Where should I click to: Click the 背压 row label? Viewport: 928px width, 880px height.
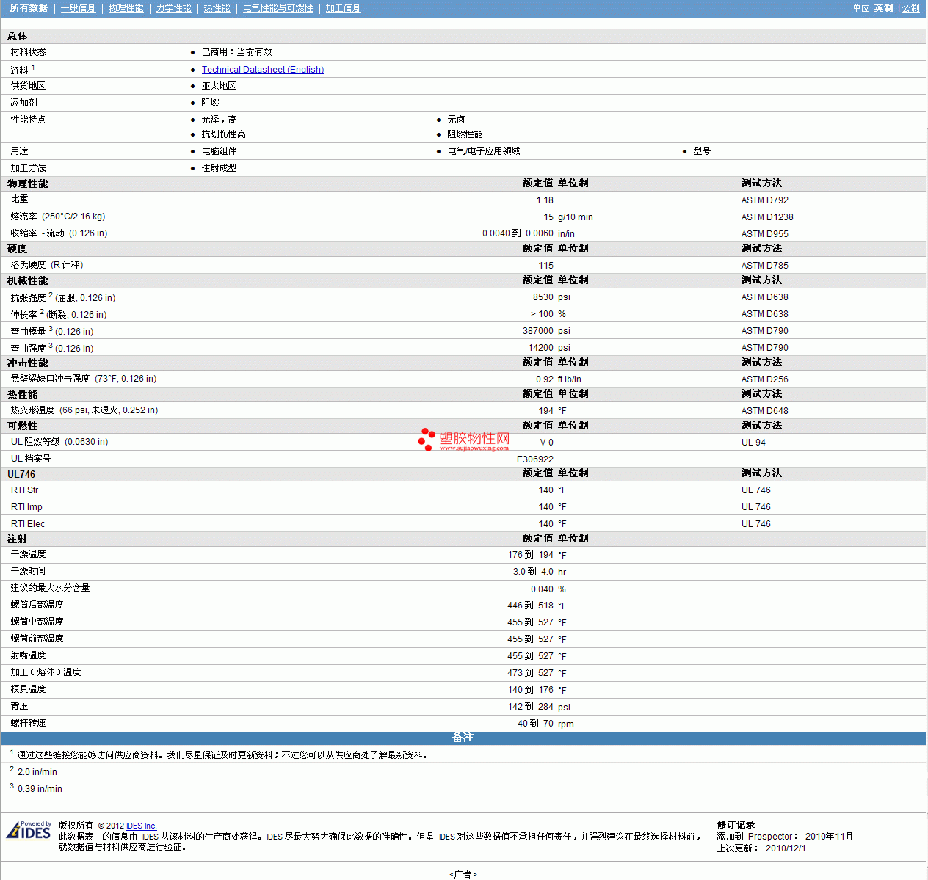(19, 706)
